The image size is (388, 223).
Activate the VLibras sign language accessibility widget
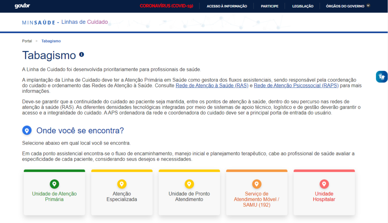[382, 76]
